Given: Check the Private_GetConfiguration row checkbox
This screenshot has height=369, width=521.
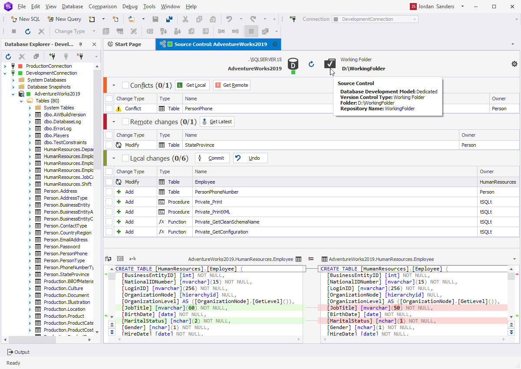Looking at the screenshot, I should click(109, 232).
